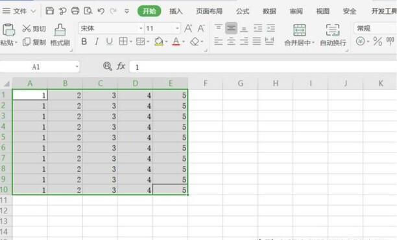Open the 公式 (Formulas) tab

click(243, 11)
